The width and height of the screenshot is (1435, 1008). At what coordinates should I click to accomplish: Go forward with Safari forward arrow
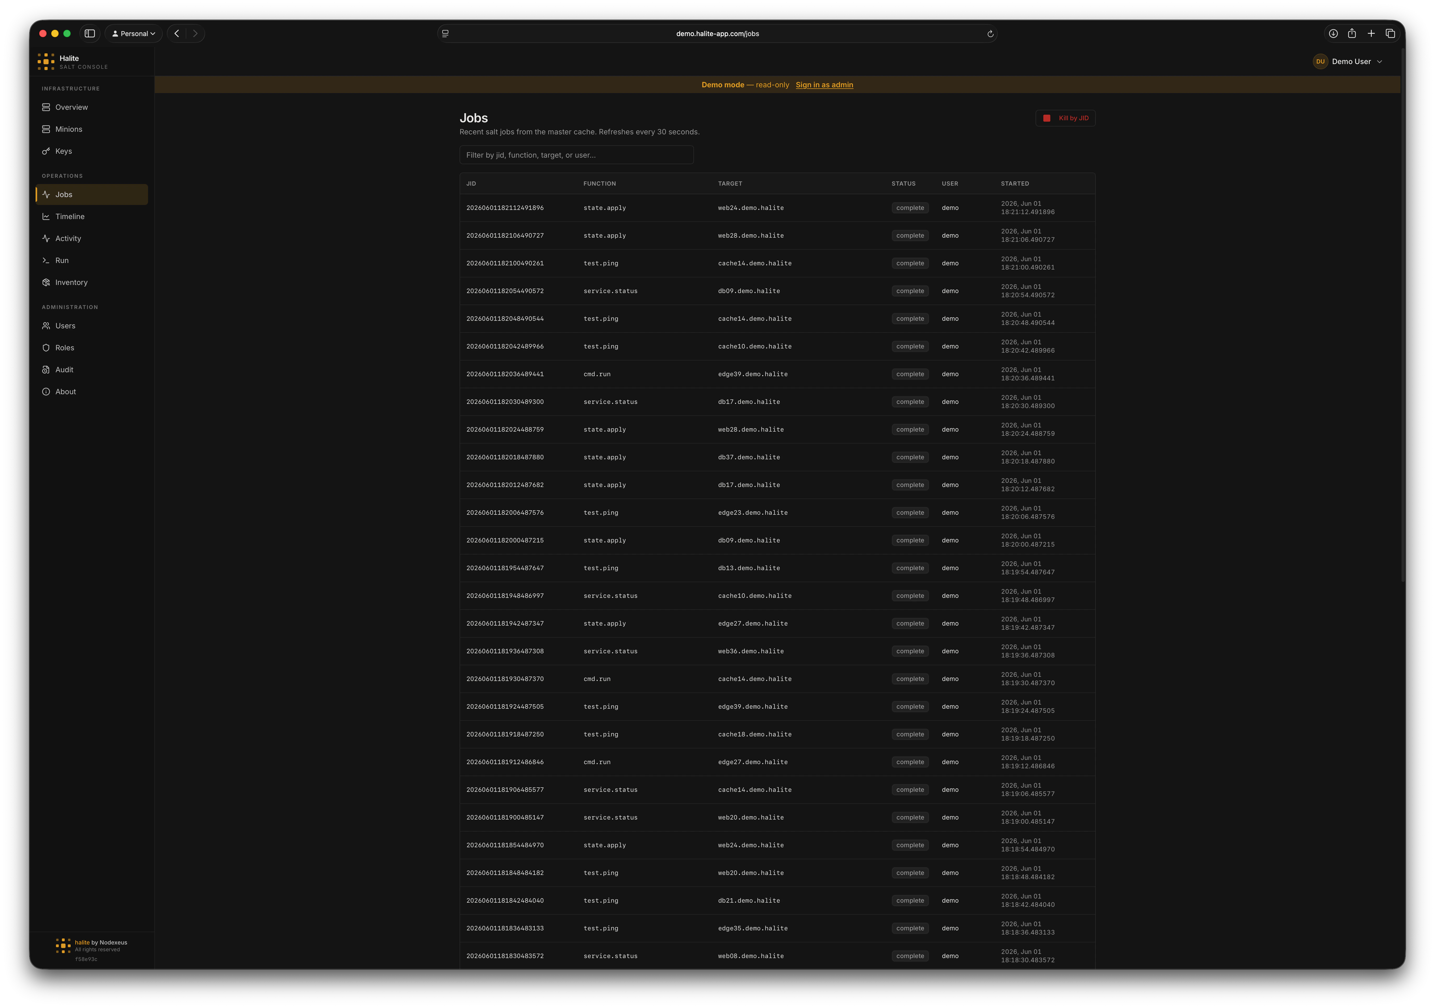pos(195,34)
